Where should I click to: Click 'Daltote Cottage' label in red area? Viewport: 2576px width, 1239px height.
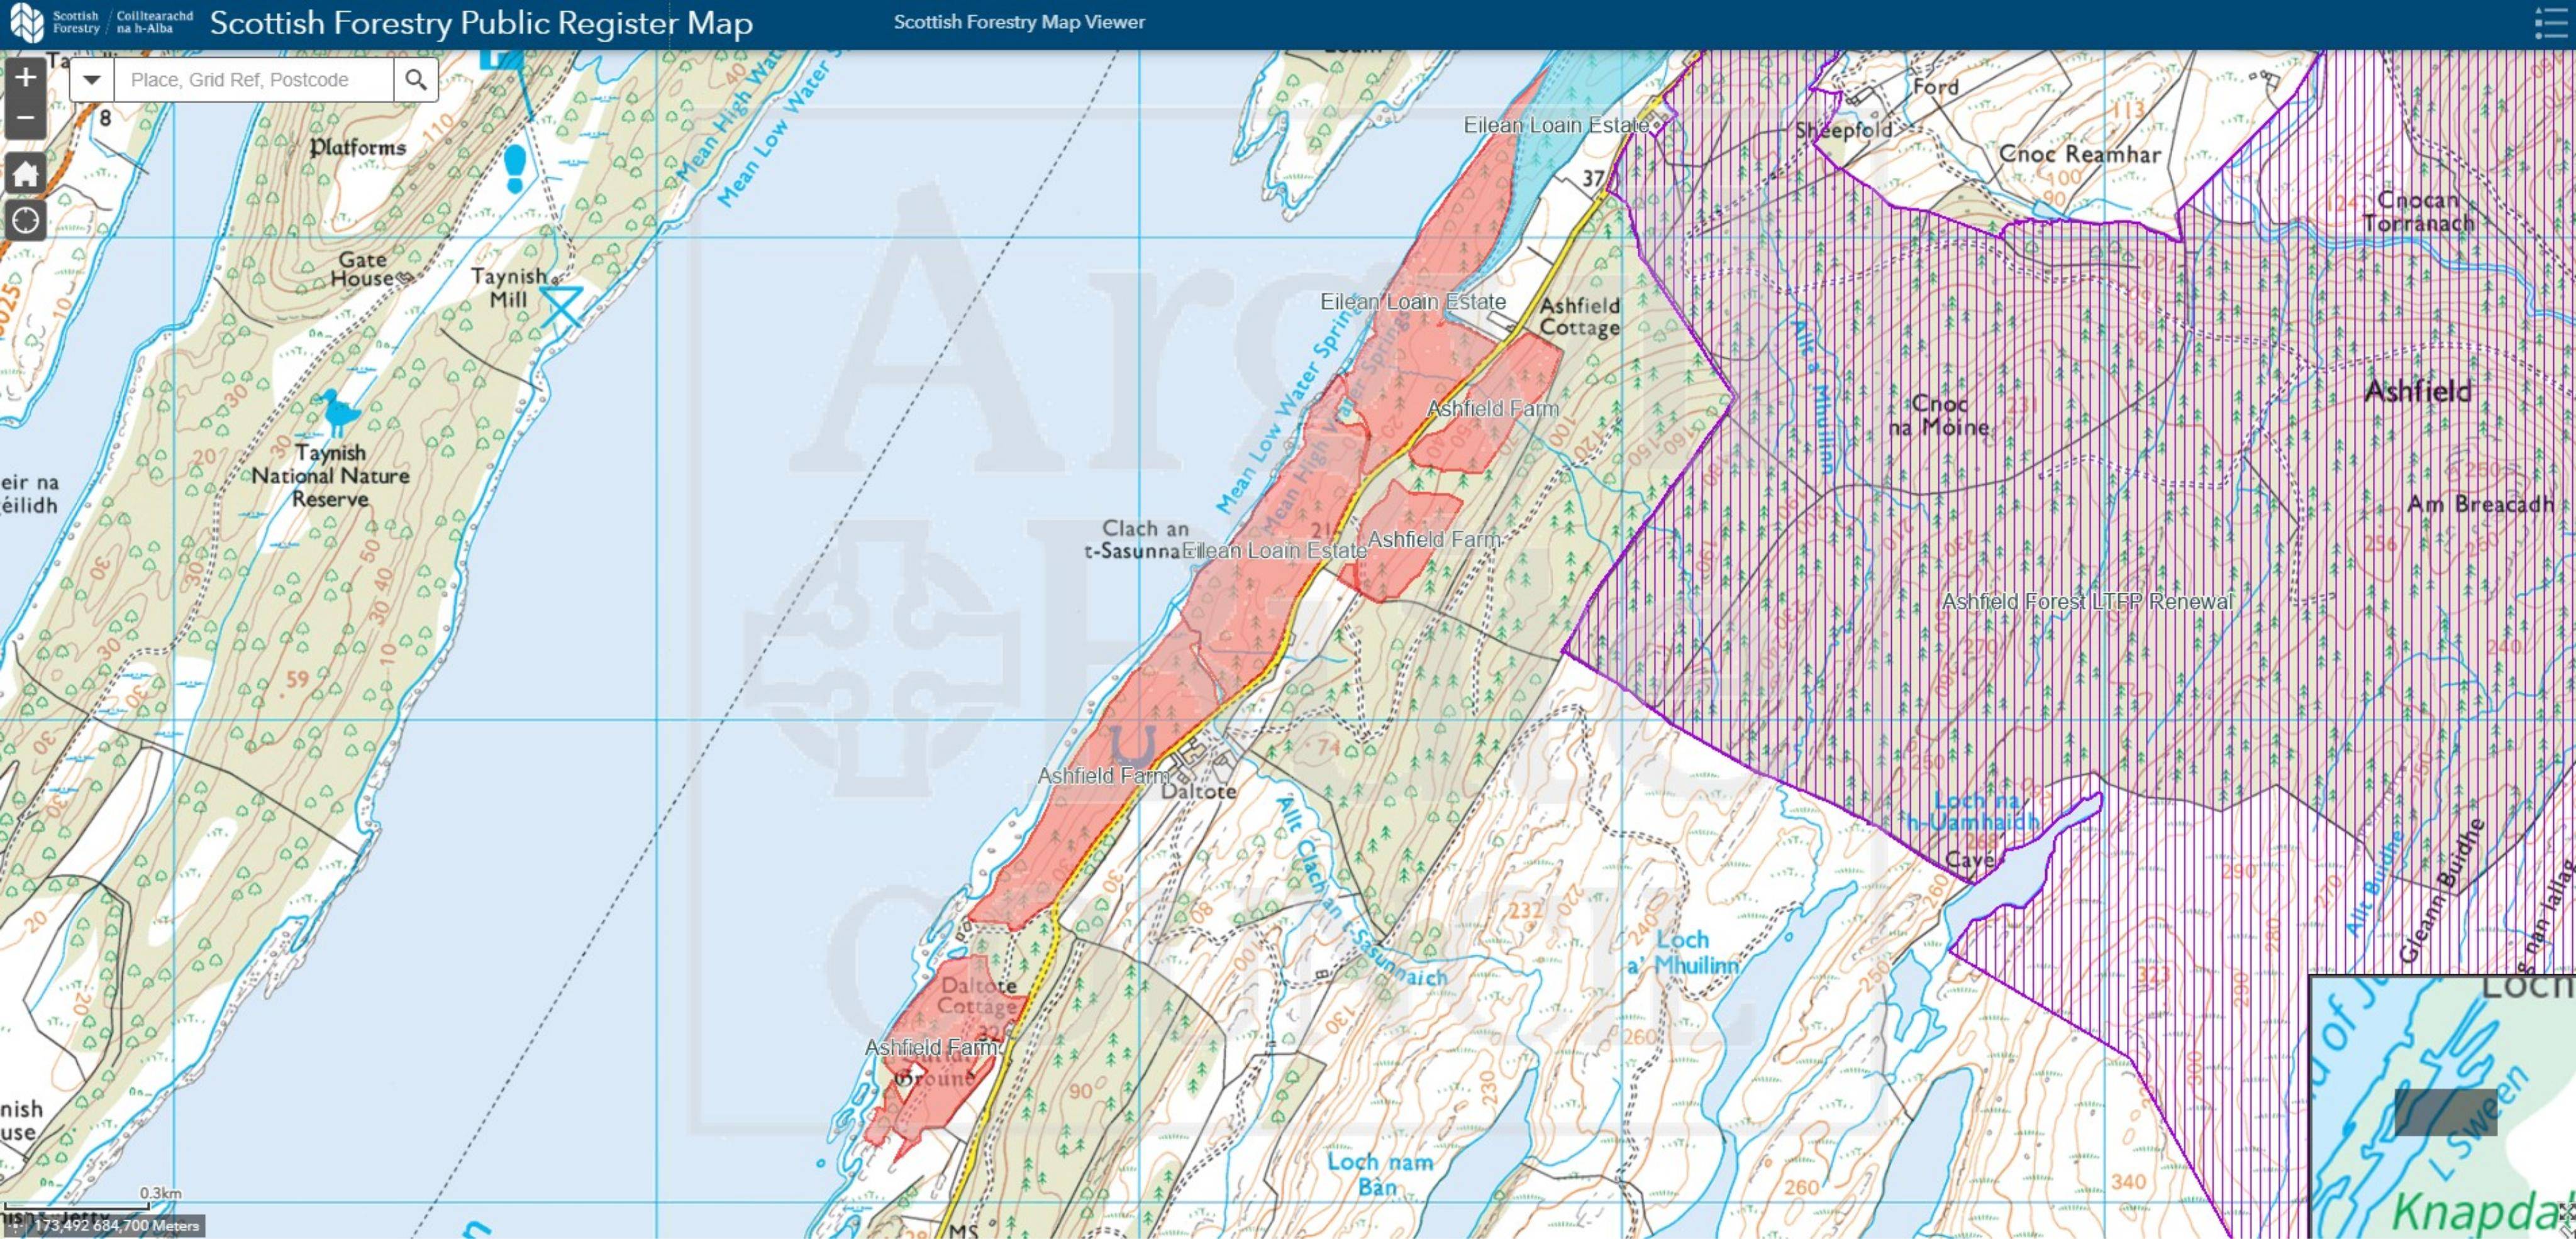coord(979,995)
